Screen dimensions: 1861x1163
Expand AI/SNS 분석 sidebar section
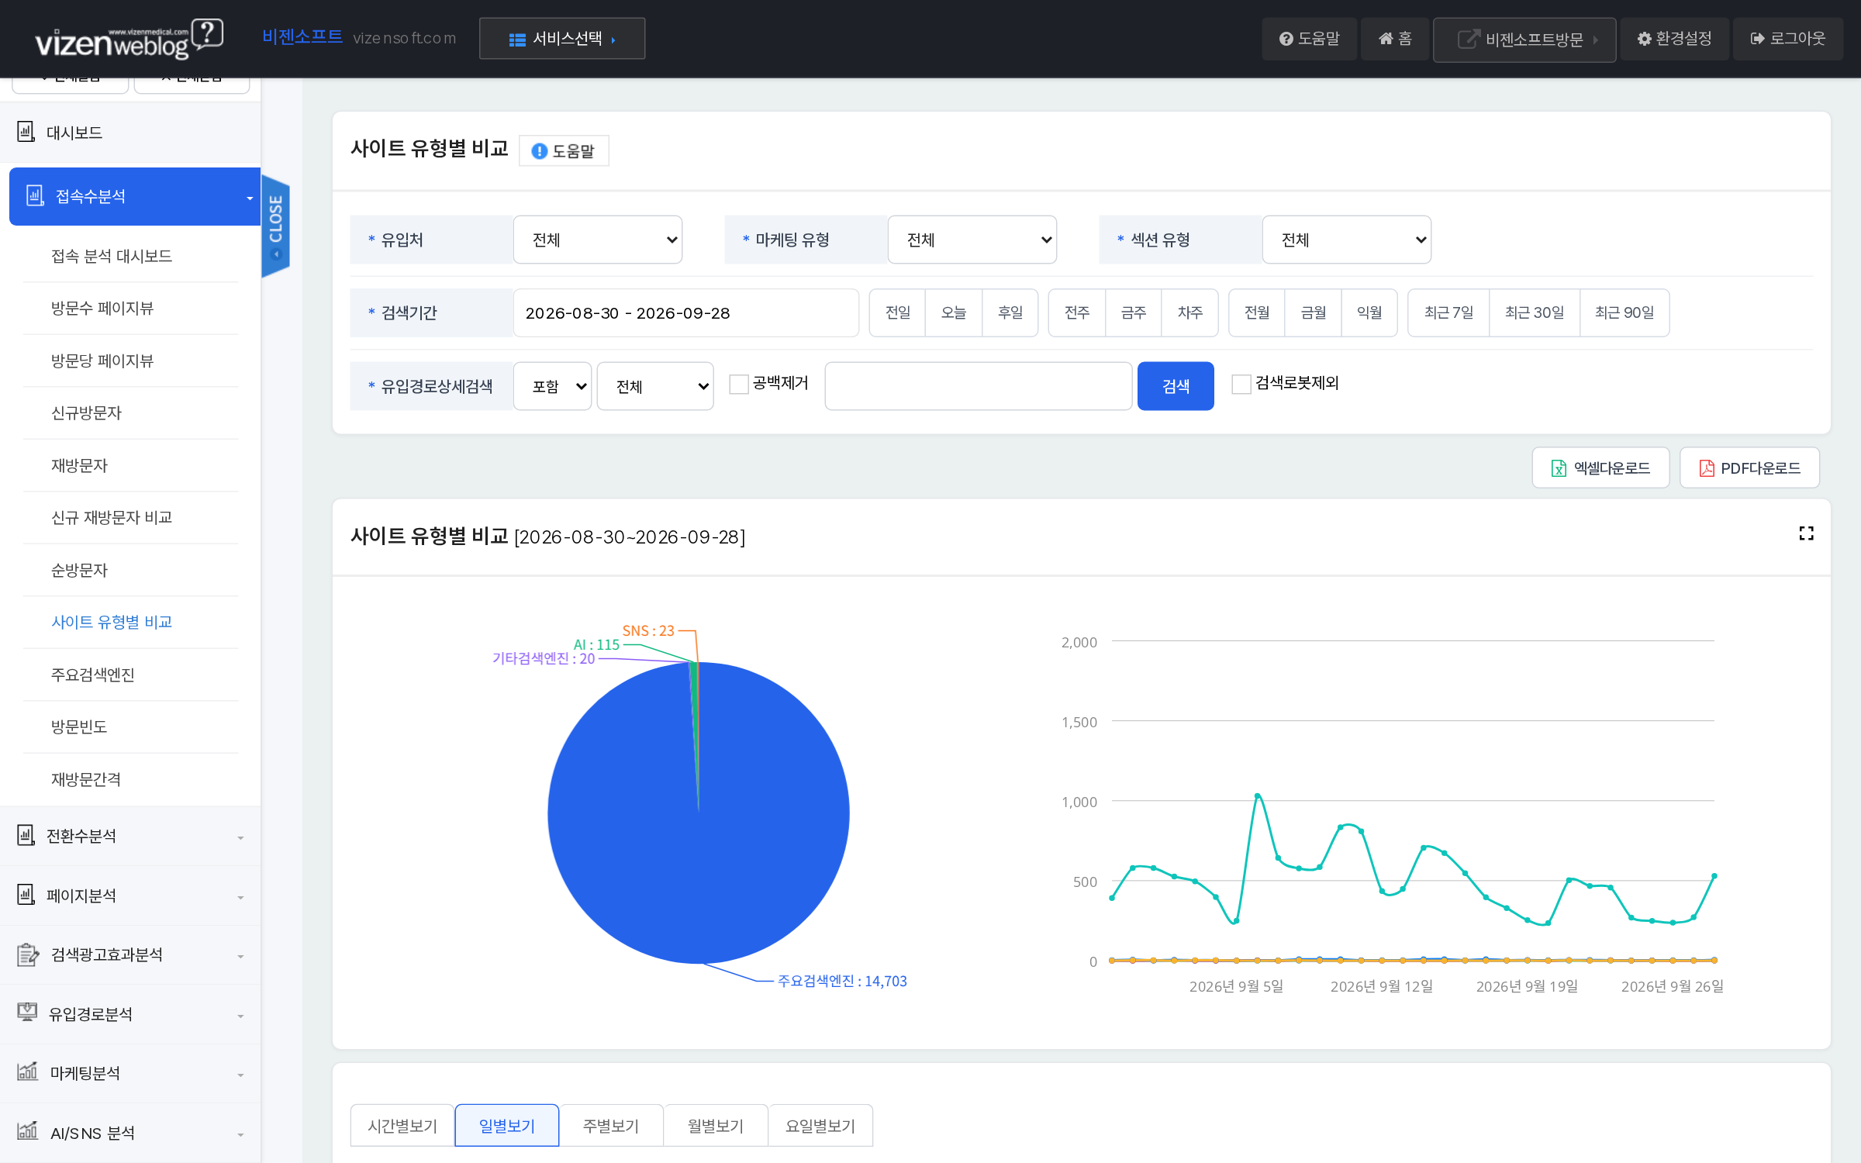130,1133
